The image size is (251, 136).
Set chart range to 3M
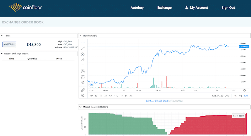pyautogui.click(x=106, y=96)
